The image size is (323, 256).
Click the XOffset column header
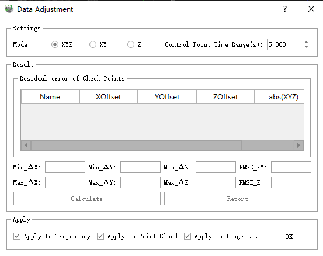click(109, 96)
